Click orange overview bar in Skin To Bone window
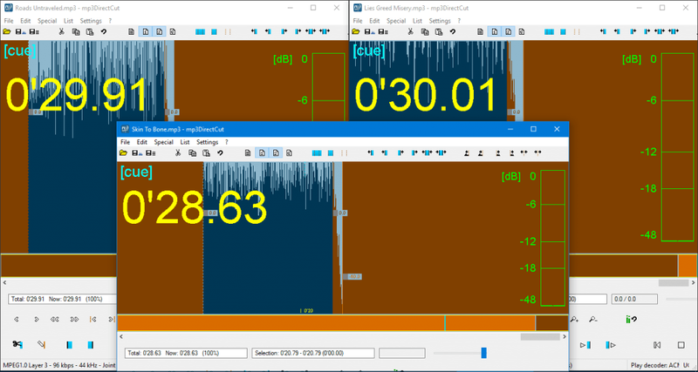 [x=343, y=323]
